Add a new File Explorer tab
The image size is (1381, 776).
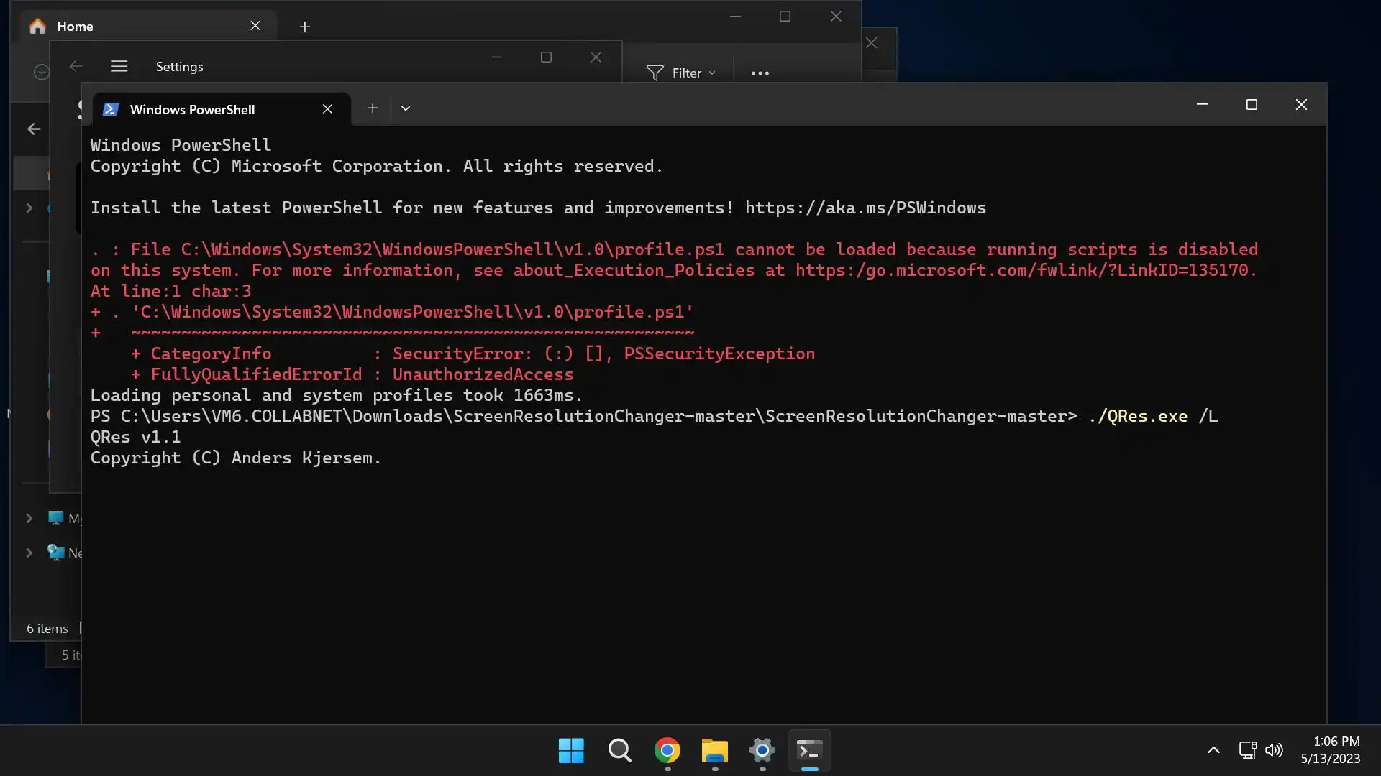click(305, 27)
